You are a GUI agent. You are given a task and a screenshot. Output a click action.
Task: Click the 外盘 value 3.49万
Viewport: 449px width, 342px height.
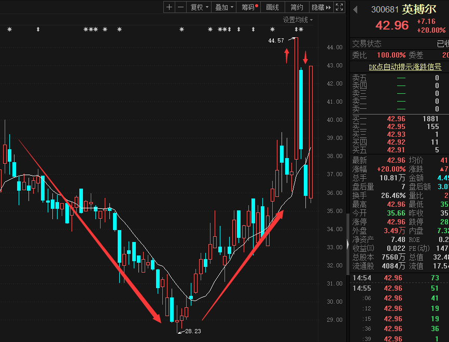[395, 231]
